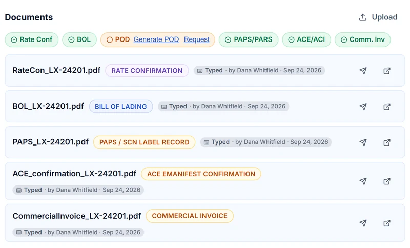The height and width of the screenshot is (248, 410).
Task: Open CommercialInvoice_LX-24201.pdf external link icon
Action: 387,223
